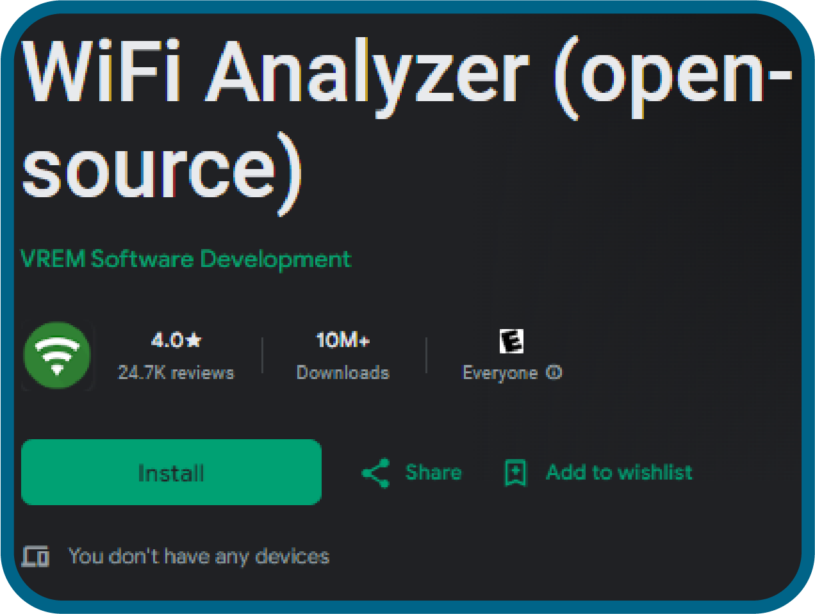Click the Downloads label

pyautogui.click(x=343, y=373)
